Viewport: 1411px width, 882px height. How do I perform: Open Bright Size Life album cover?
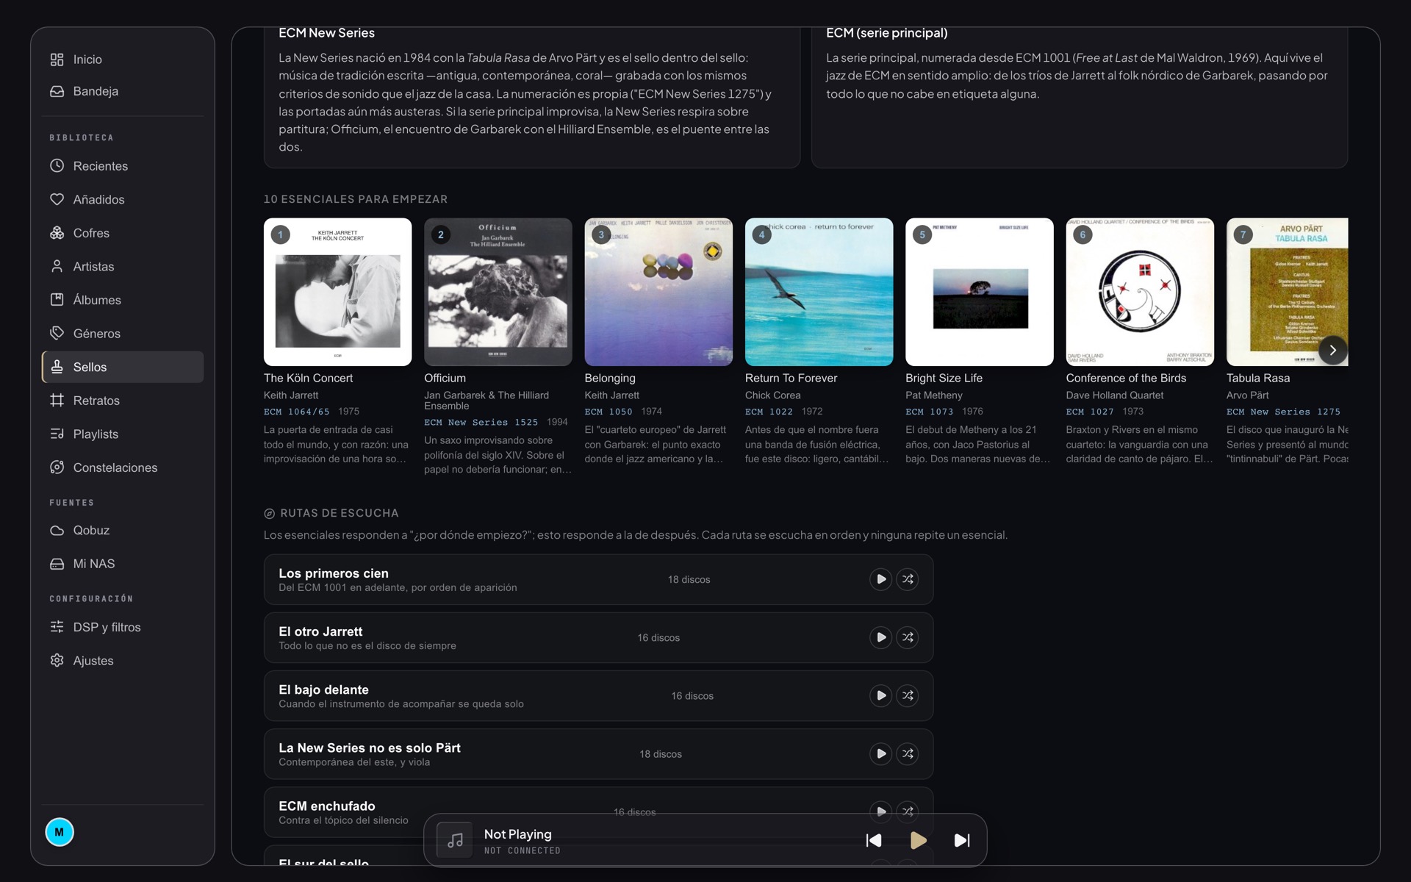(x=980, y=292)
